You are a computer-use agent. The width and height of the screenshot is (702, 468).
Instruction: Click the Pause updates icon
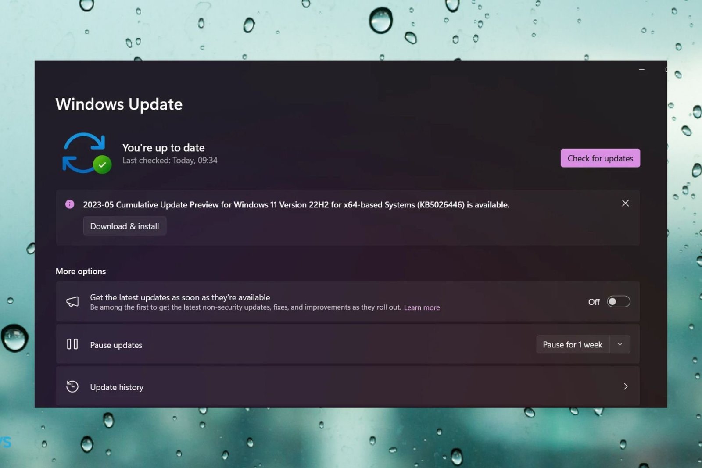point(72,344)
